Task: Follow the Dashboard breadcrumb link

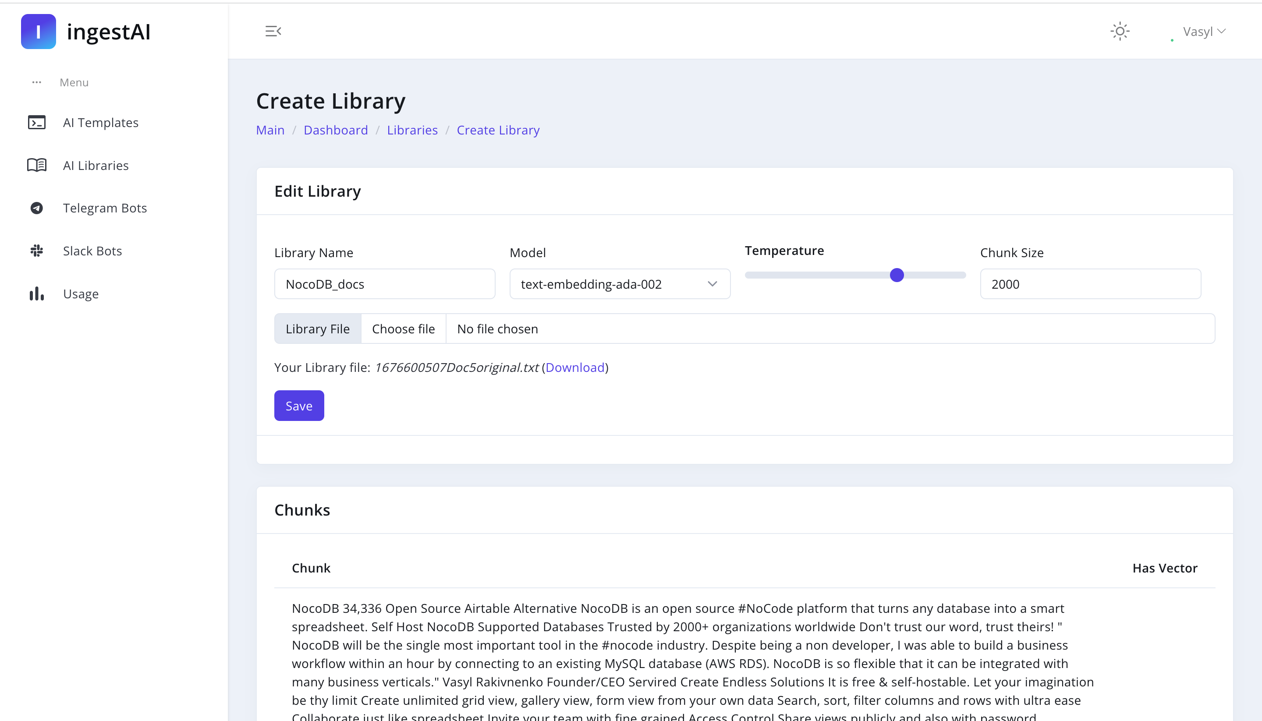Action: [336, 130]
